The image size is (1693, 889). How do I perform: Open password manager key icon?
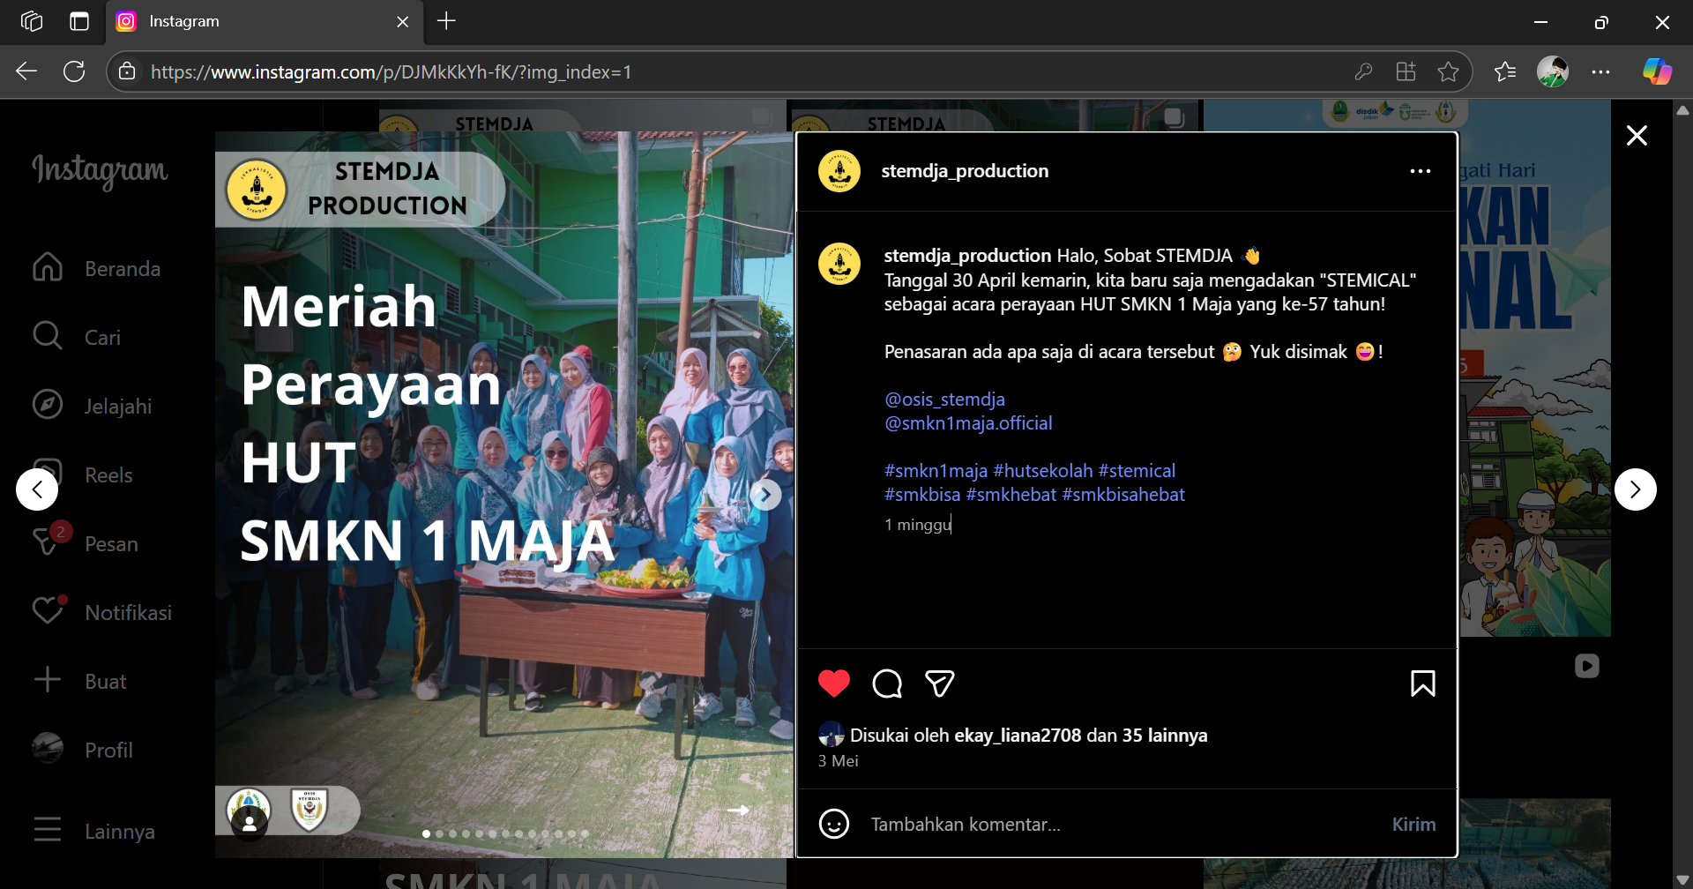click(1363, 71)
